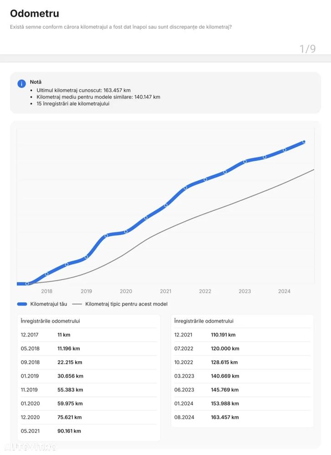
Task: Click the 2024 label on the chart axis
Action: pyautogui.click(x=284, y=291)
